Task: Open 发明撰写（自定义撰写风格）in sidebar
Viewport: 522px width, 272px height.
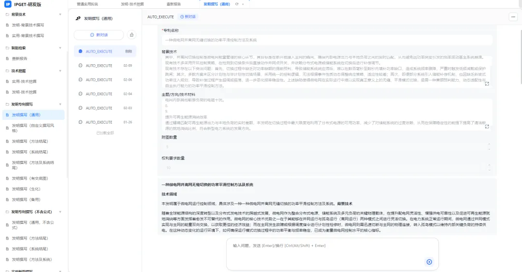Action: tap(33, 128)
